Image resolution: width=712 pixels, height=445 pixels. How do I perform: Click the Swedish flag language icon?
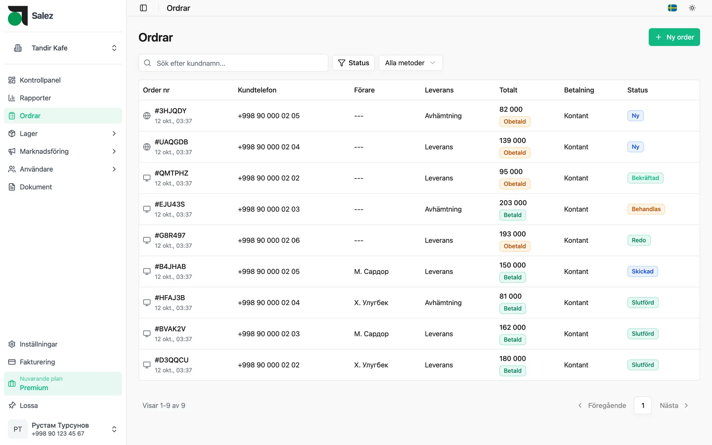pyautogui.click(x=672, y=8)
